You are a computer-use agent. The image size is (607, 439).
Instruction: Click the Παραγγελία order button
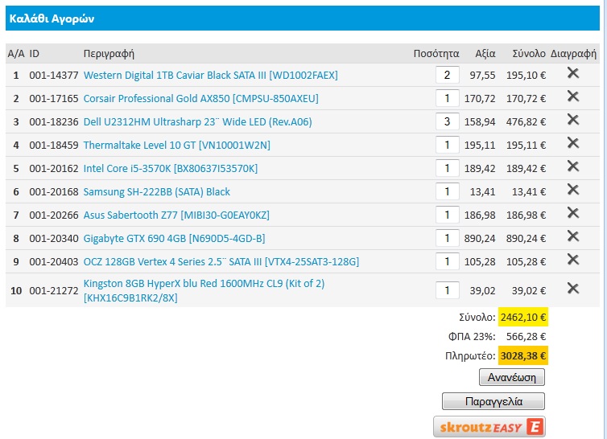(x=493, y=401)
